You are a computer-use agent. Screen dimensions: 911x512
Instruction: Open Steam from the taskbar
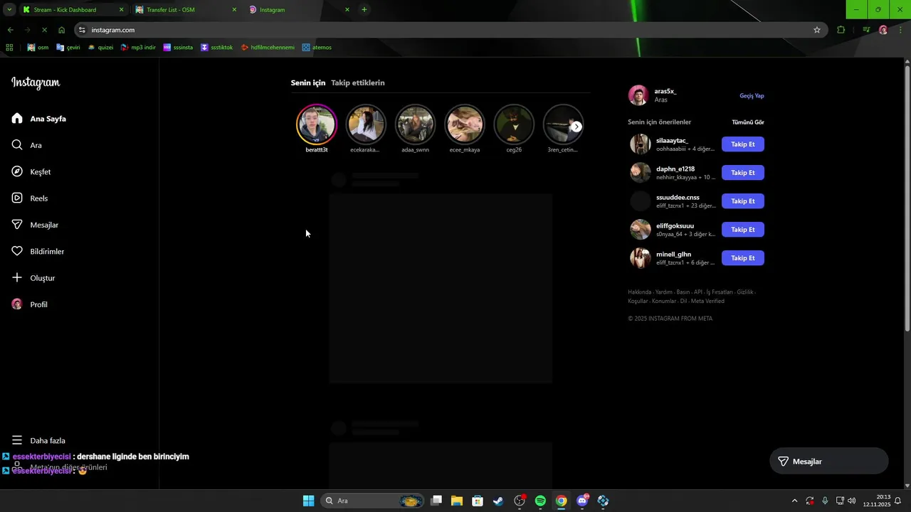pos(498,501)
